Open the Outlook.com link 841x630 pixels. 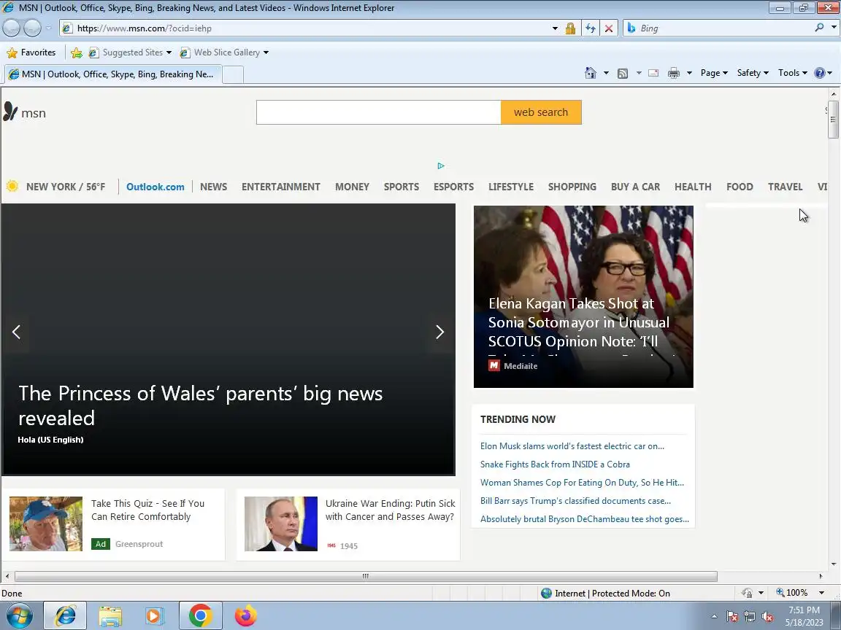click(x=155, y=187)
